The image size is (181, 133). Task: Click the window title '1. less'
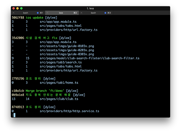(90, 9)
